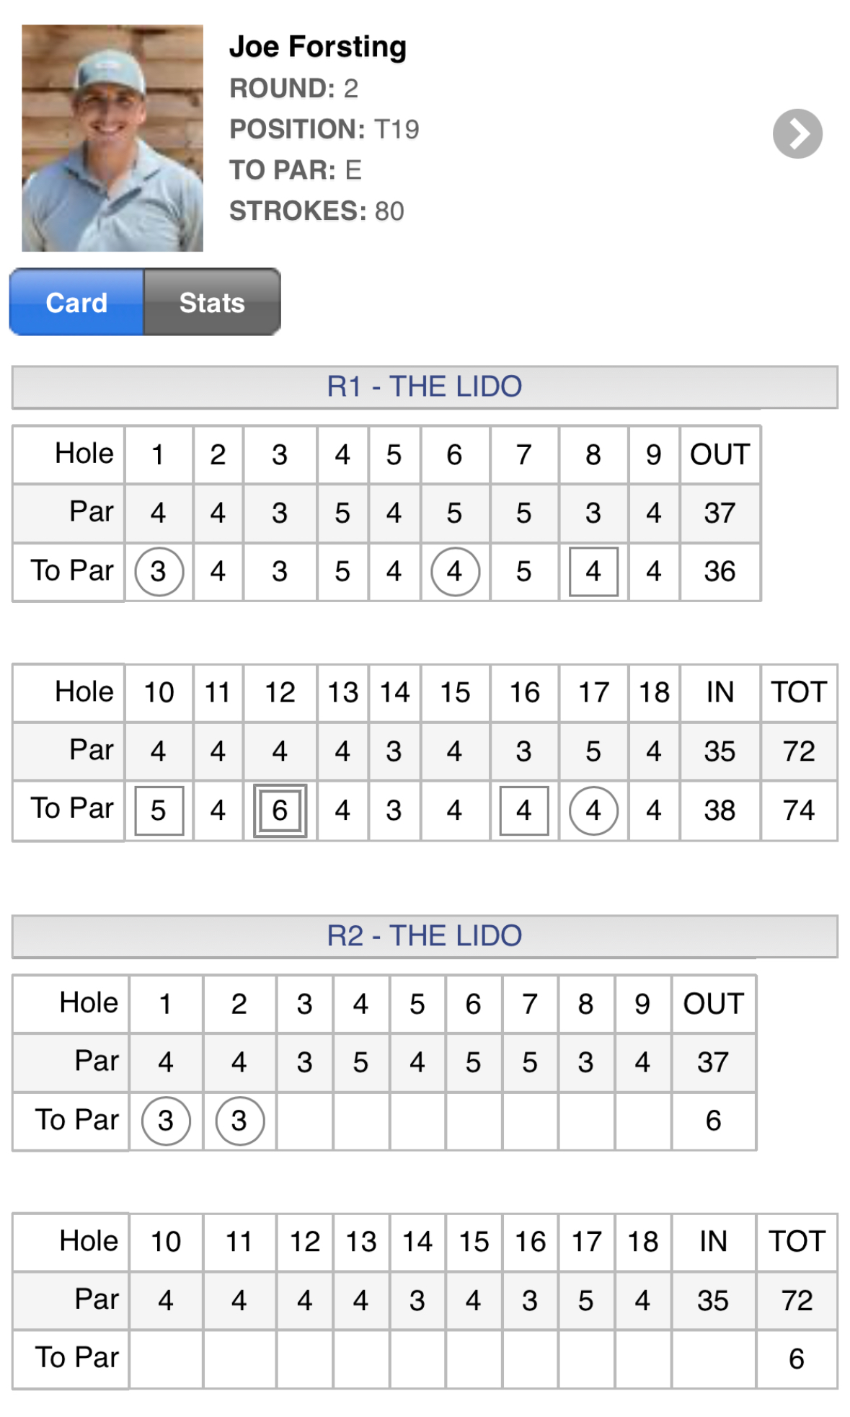850x1417 pixels.
Task: Click Round 1 hole 8 boxed bogey 4
Action: (x=593, y=572)
